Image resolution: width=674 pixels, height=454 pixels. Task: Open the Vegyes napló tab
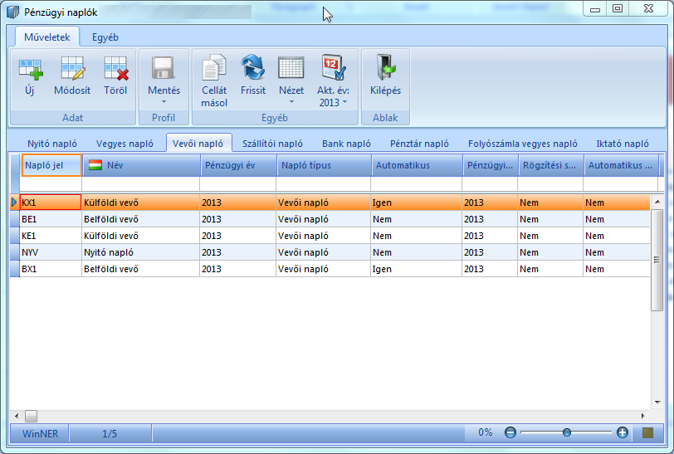125,144
